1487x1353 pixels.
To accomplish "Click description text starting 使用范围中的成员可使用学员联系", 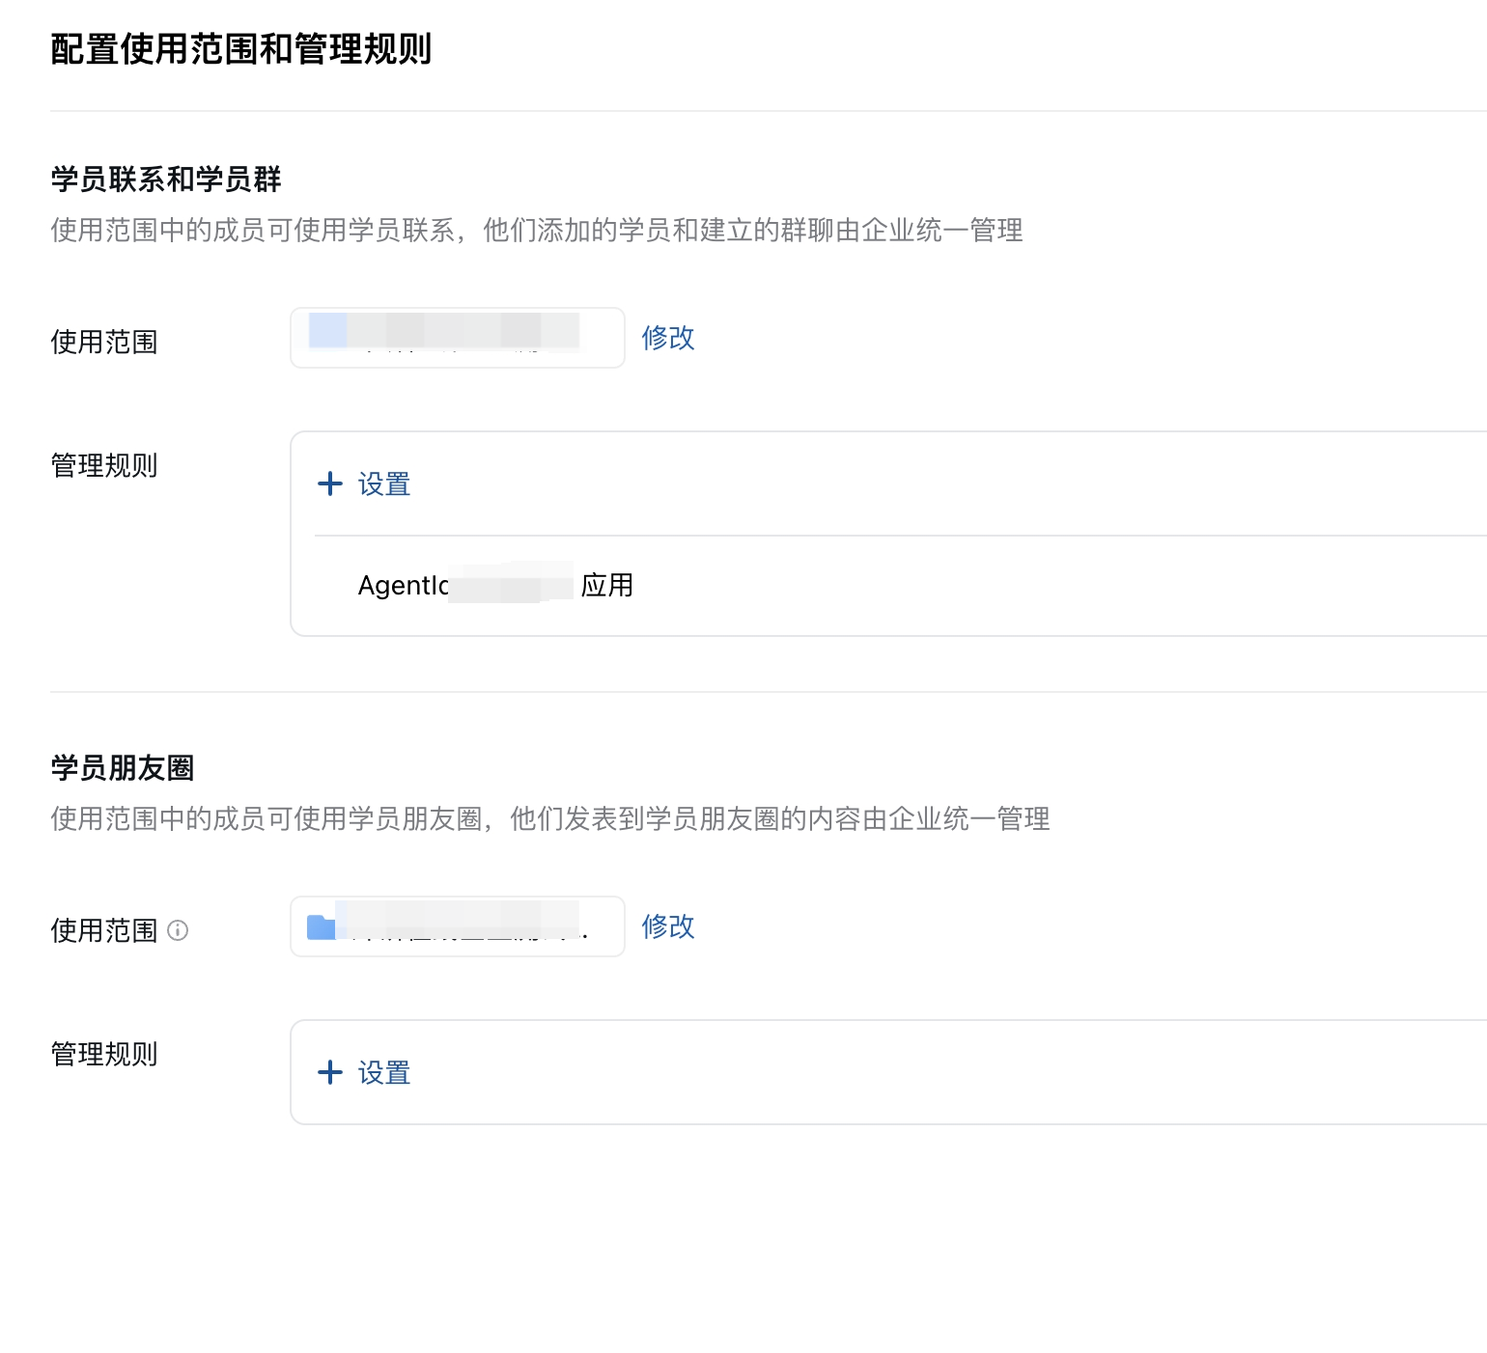I will coord(537,231).
